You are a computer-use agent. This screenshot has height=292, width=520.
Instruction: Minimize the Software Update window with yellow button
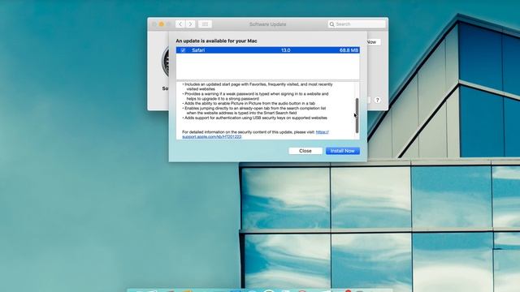[162, 24]
